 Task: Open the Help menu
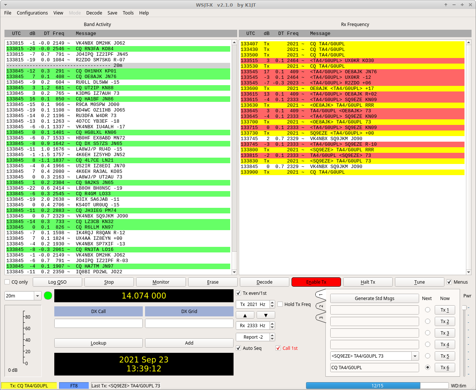(144, 13)
